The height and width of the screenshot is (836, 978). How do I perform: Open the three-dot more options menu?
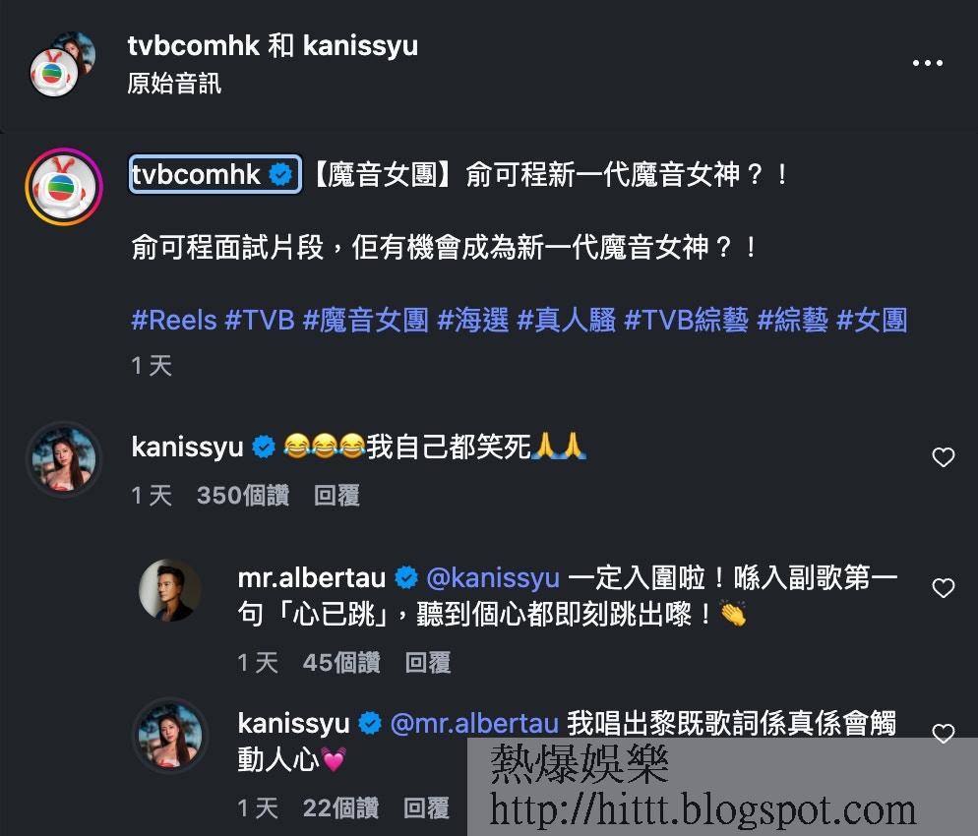[928, 63]
